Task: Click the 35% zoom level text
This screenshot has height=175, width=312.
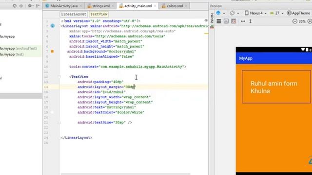Action: click(302, 21)
